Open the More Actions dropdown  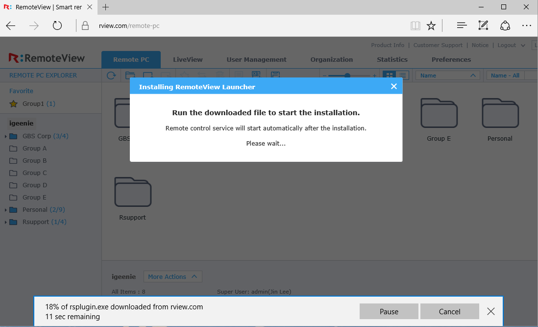pyautogui.click(x=172, y=277)
